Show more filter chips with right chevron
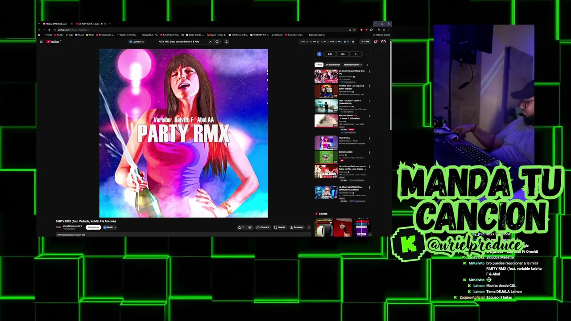Screen dimensions: 571x321 (x=367, y=65)
